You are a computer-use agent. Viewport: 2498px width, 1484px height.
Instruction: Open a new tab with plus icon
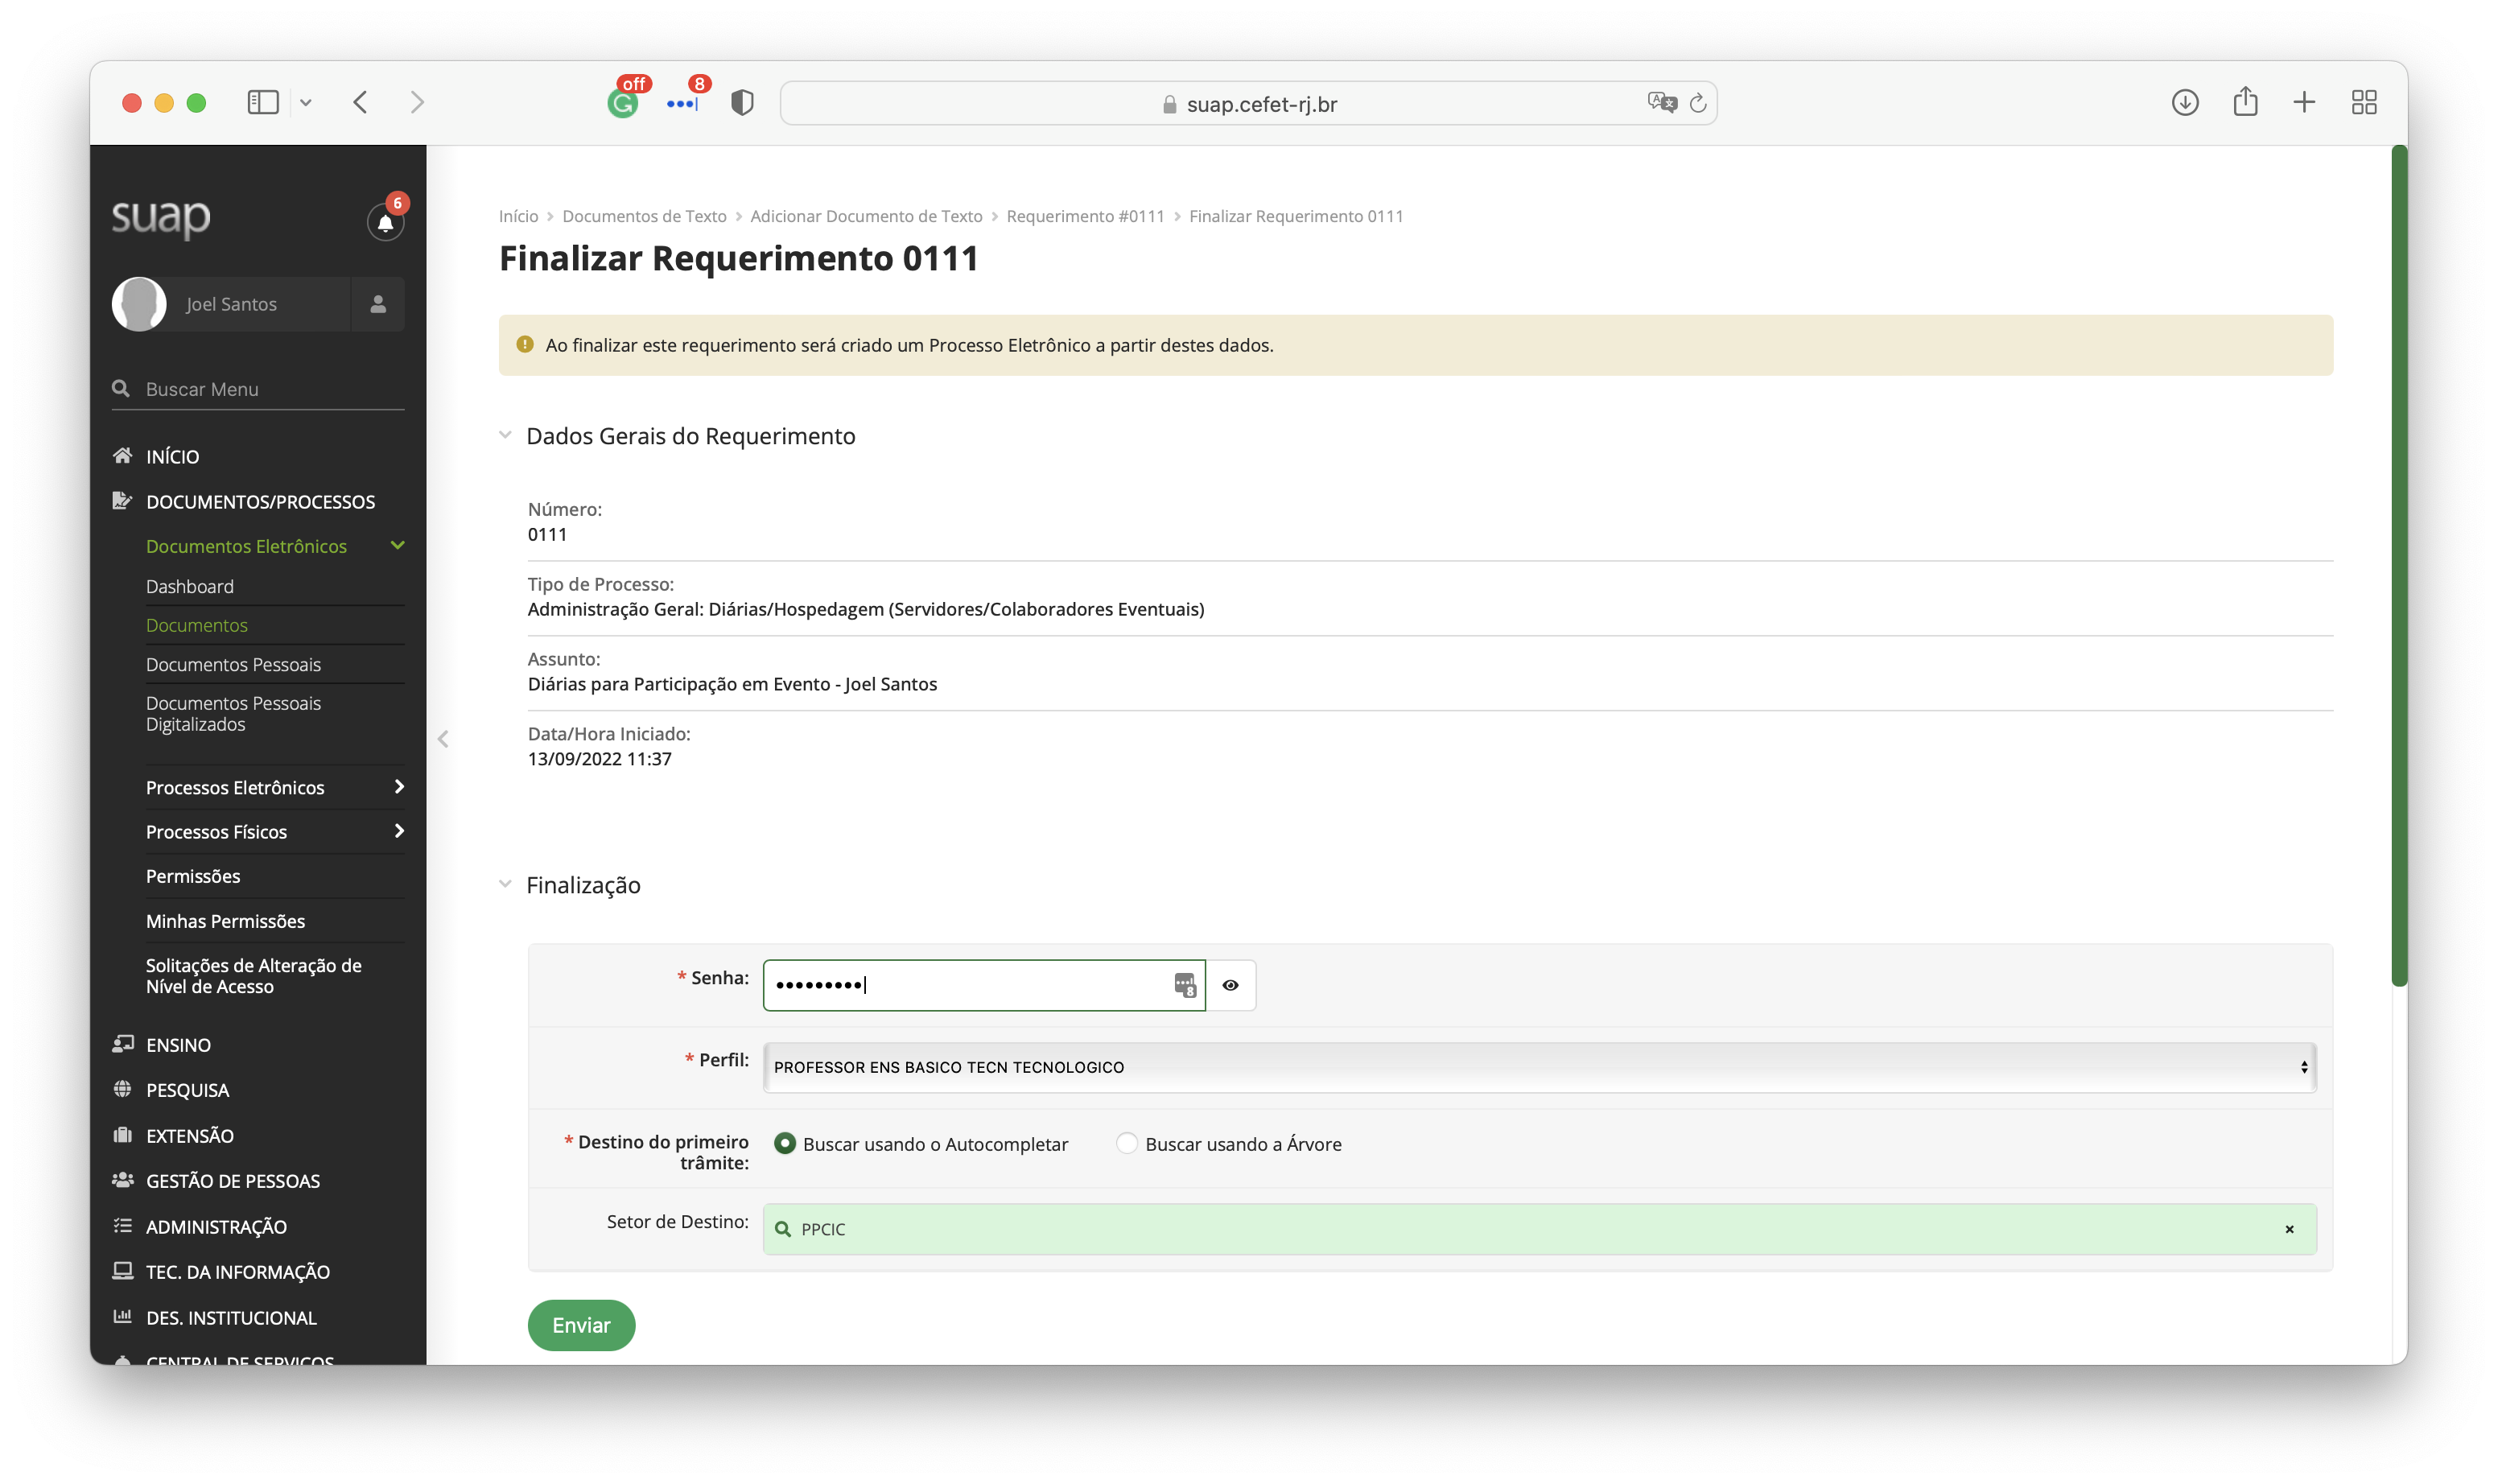[x=2304, y=102]
